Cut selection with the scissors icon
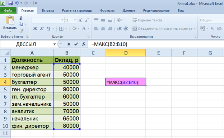Image resolution: width=224 pixels, height=138 pixels. 21,18
